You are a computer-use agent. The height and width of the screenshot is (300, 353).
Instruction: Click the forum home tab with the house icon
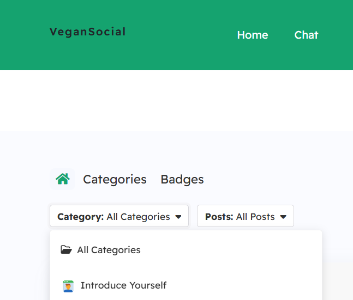pyautogui.click(x=63, y=179)
